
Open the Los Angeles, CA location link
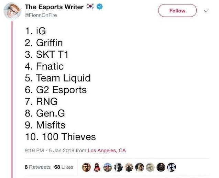pos(107,151)
